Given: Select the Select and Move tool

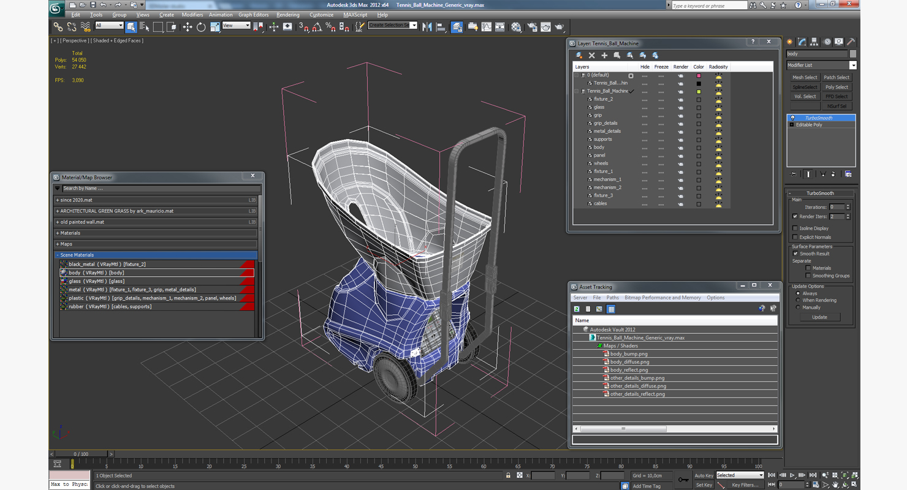Looking at the screenshot, I should 188,27.
